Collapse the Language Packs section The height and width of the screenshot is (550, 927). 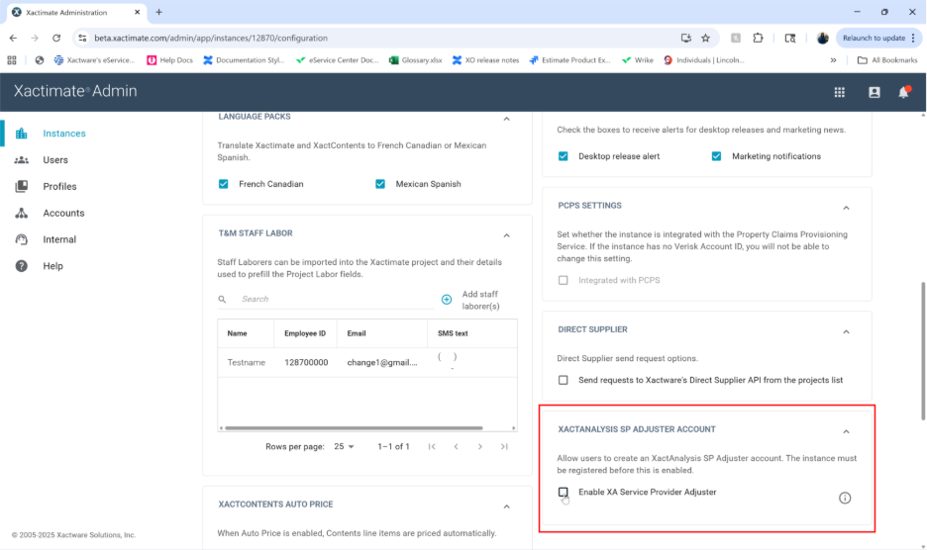(507, 120)
